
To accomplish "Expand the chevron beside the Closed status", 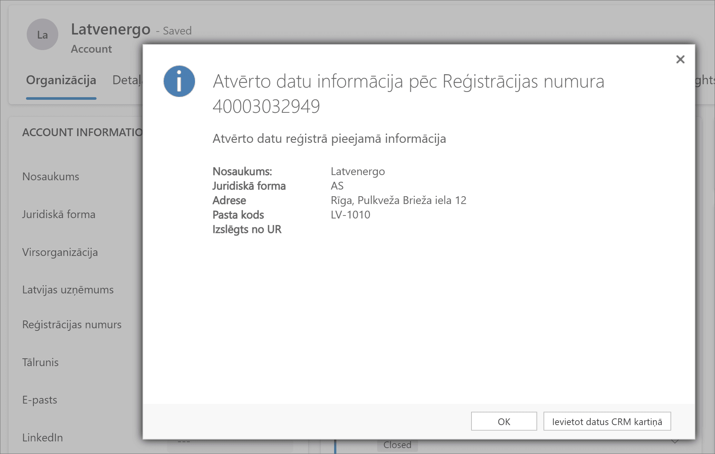I will click(x=675, y=441).
